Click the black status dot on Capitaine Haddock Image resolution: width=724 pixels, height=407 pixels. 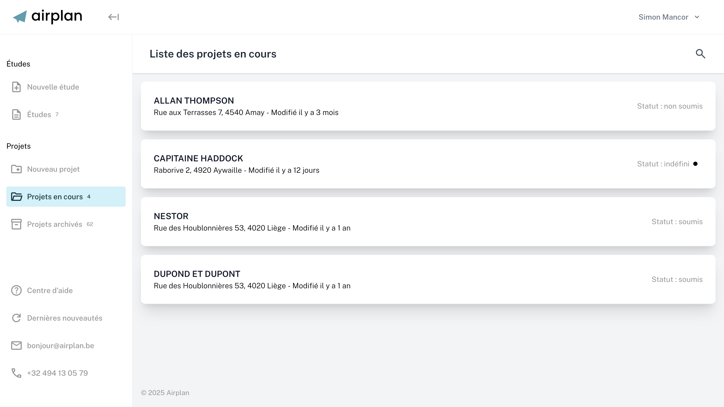(695, 164)
